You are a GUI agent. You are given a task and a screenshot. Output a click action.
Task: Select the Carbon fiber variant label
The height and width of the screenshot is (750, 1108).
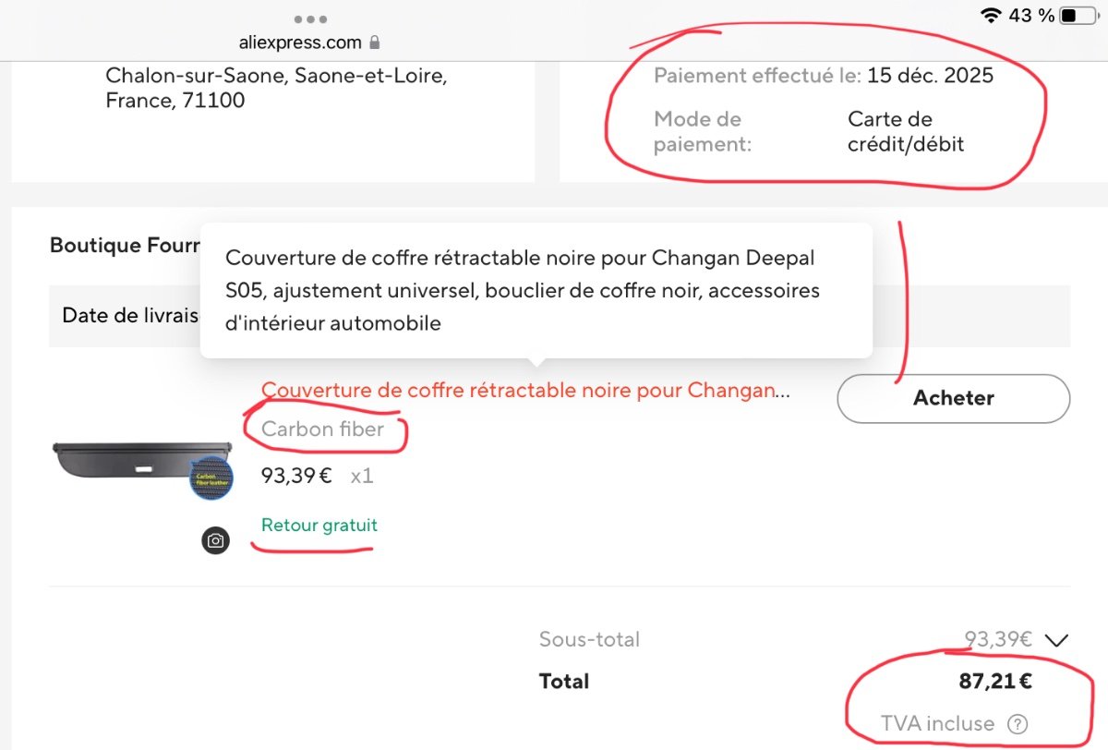(x=322, y=429)
